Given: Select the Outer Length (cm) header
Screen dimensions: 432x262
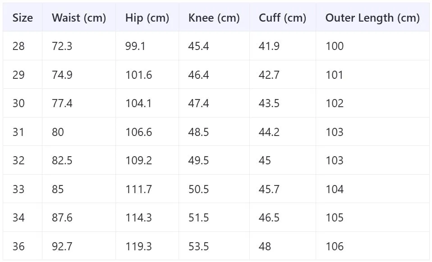Looking at the screenshot, I should tap(372, 18).
